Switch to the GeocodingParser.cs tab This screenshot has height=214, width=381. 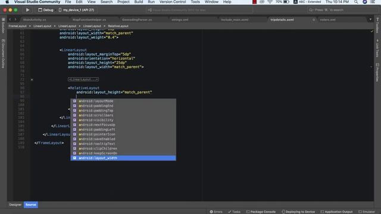click(x=137, y=20)
